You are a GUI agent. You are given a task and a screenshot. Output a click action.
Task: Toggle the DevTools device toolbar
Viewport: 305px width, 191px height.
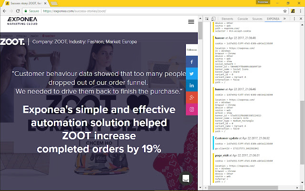[213, 19]
